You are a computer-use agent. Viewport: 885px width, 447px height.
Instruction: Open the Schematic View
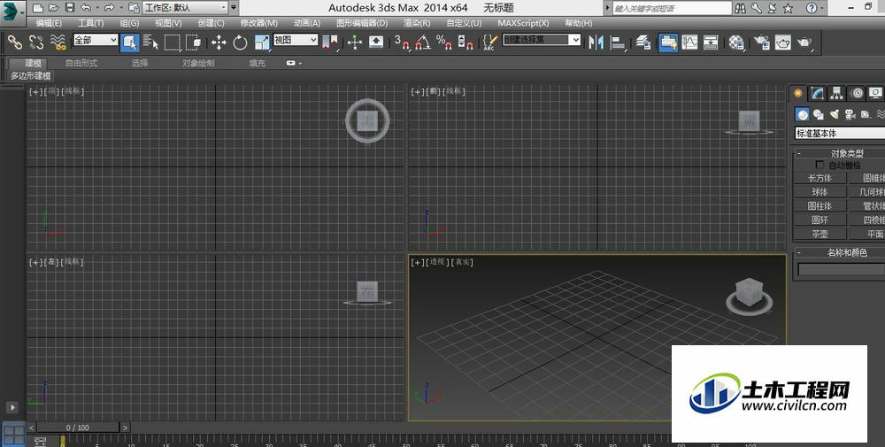pyautogui.click(x=712, y=42)
